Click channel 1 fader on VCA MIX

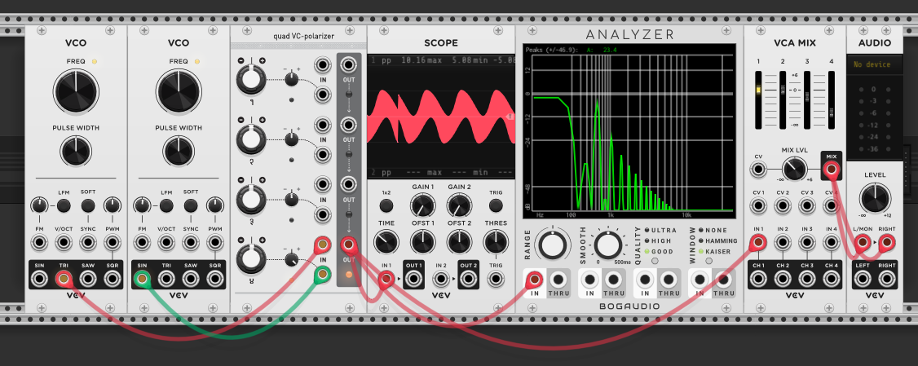(758, 100)
